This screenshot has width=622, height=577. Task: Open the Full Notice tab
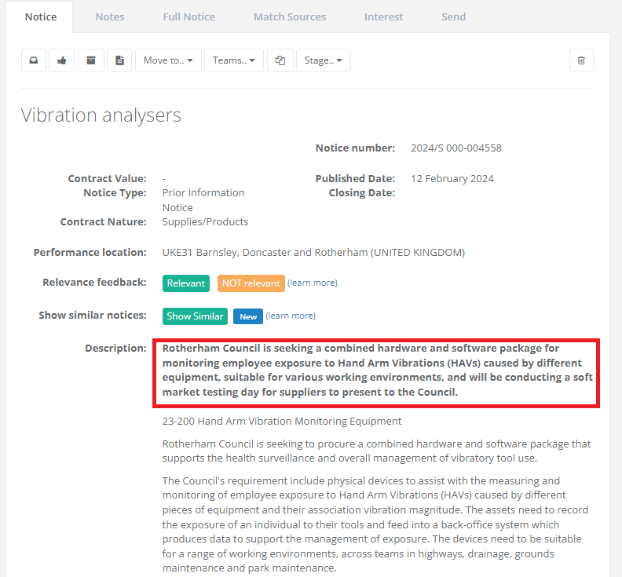(188, 16)
